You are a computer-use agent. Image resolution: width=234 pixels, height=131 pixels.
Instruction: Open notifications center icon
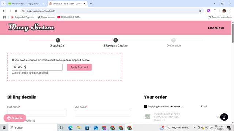point(229,128)
